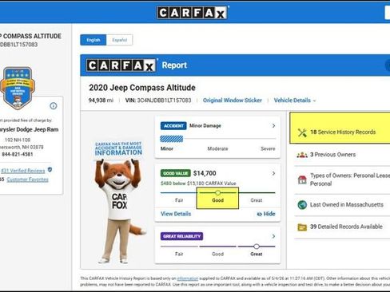
Task: Click the 2020 Jeep Compass Altitude title
Action: click(142, 88)
